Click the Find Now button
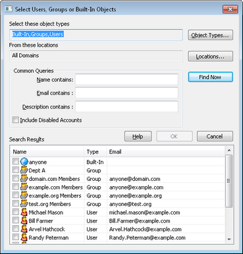 [x=210, y=77]
